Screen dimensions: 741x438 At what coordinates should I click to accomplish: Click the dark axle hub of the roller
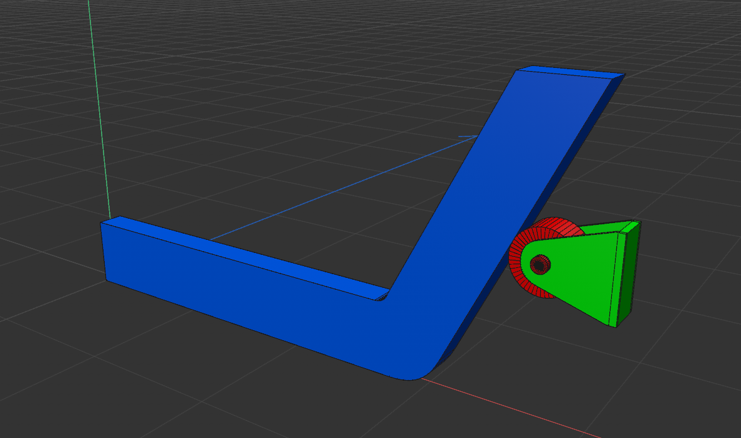tap(540, 264)
